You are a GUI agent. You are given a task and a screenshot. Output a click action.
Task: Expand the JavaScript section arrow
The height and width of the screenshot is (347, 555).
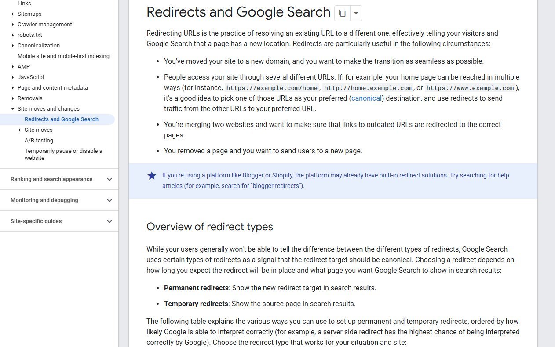pyautogui.click(x=13, y=77)
